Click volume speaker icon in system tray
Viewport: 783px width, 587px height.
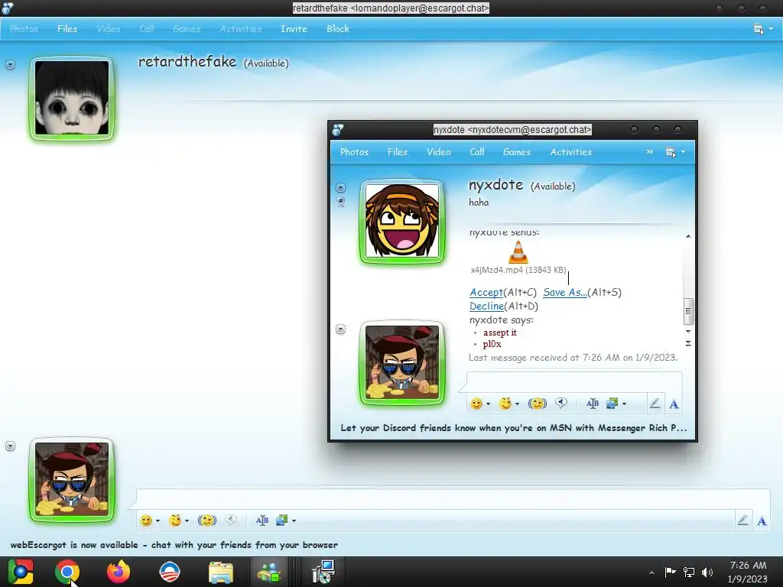pyautogui.click(x=707, y=572)
